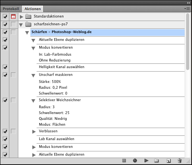
Task: Toggle dialog box for Schärfen action
Action: click(x=13, y=32)
